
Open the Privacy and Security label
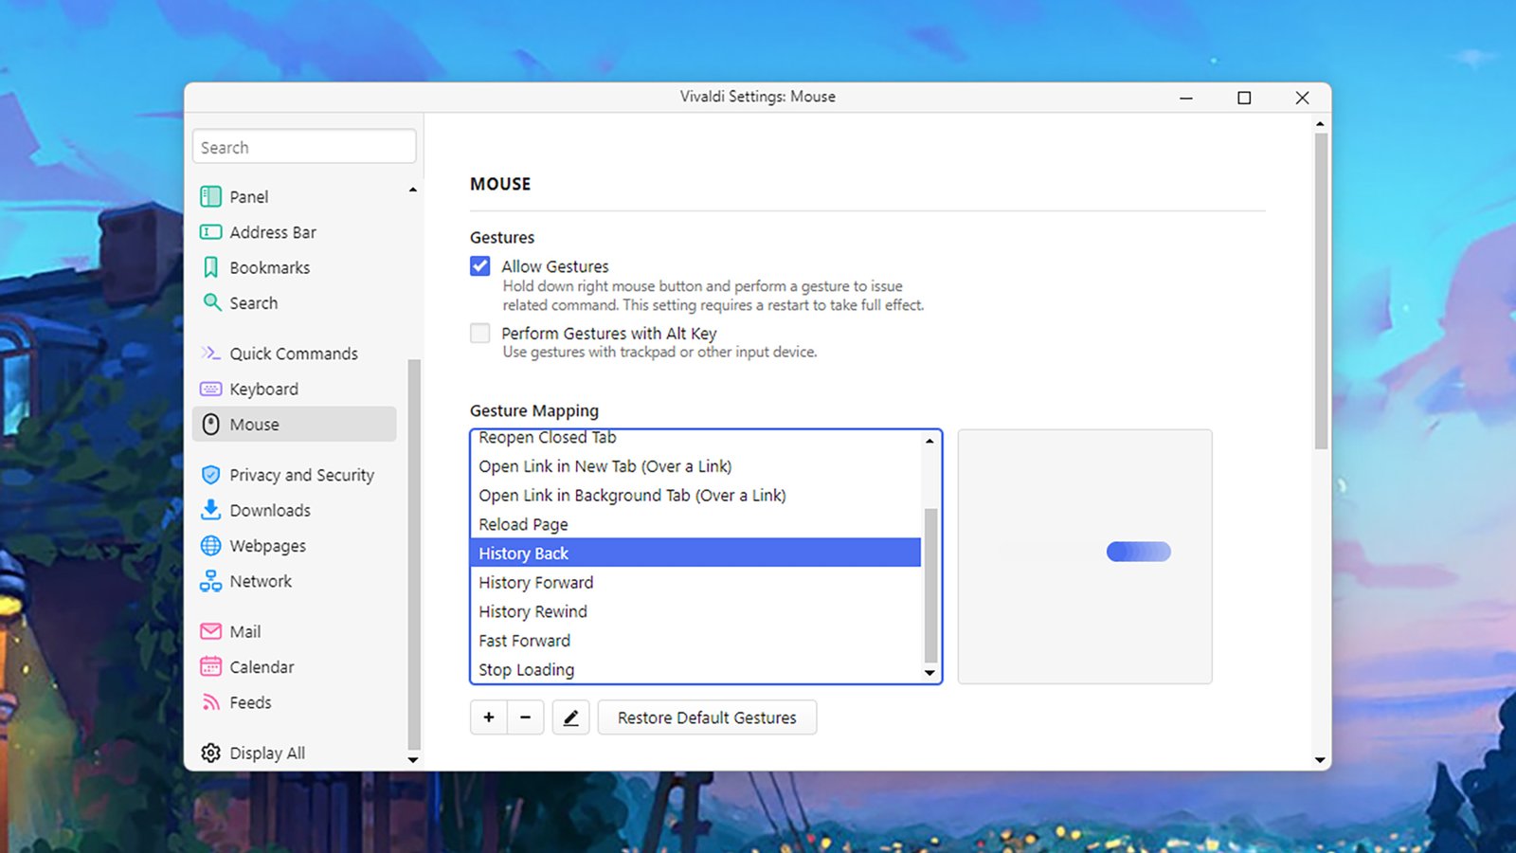point(301,475)
